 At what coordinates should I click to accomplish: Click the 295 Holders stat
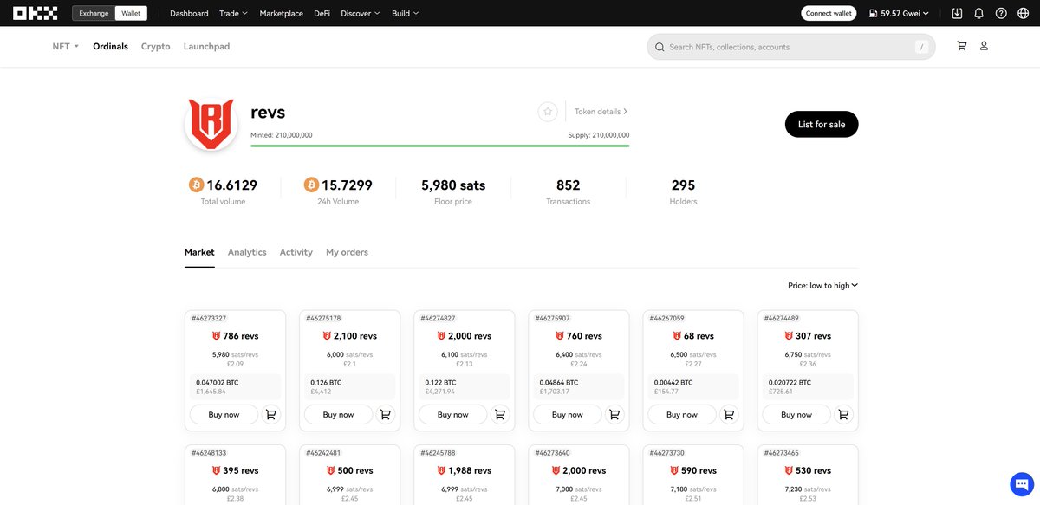(x=683, y=191)
